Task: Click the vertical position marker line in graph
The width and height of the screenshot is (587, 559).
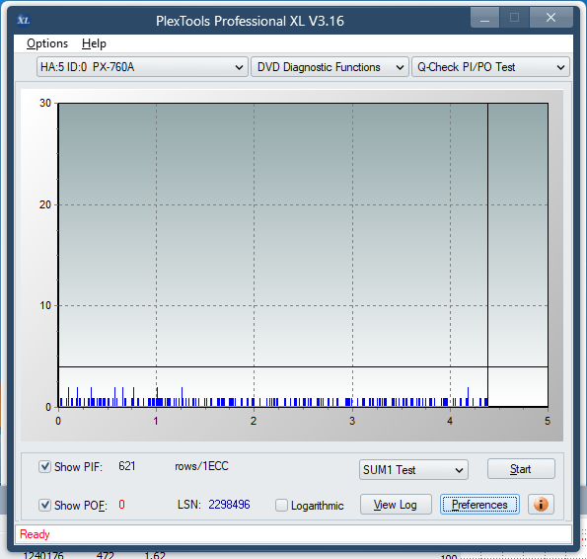Action: coord(487,255)
